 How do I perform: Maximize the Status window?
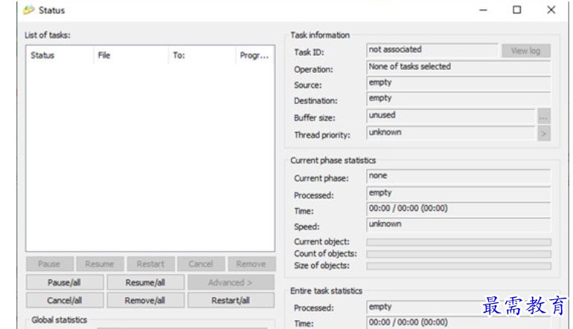516,10
